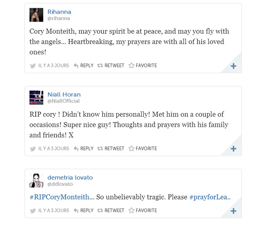Visit the @NiallOfficial handle link
This screenshot has width=266, height=228.
[64, 101]
